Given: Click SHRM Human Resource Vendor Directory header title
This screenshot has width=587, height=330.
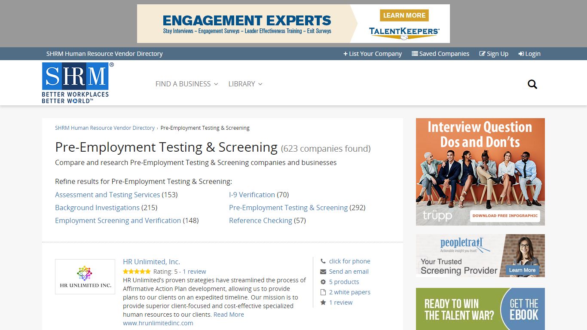Looking at the screenshot, I should pos(104,54).
